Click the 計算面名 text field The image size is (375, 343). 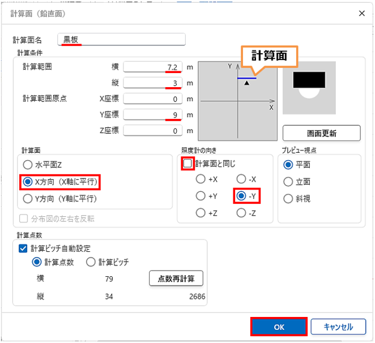(122, 40)
